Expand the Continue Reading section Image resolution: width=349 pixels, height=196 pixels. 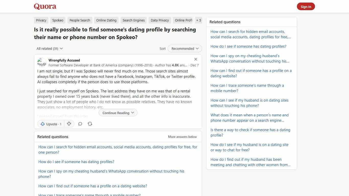pos(118,113)
